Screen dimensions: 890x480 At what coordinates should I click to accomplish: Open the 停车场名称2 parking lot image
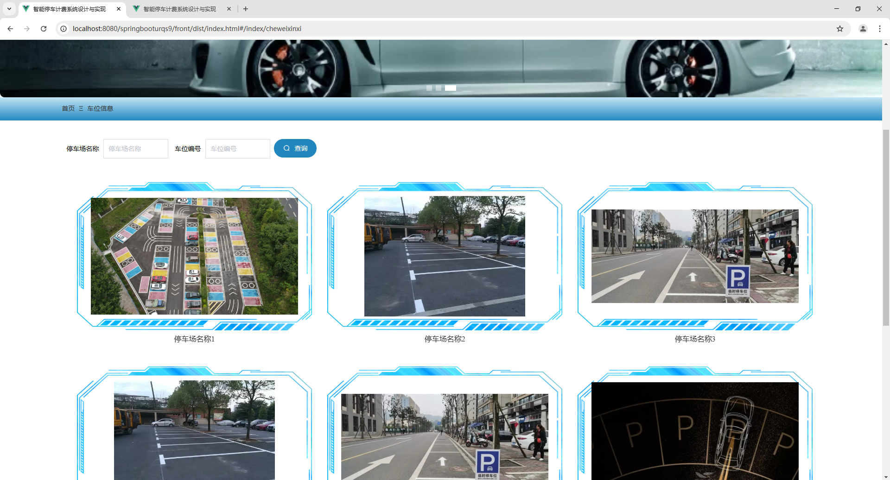(445, 256)
